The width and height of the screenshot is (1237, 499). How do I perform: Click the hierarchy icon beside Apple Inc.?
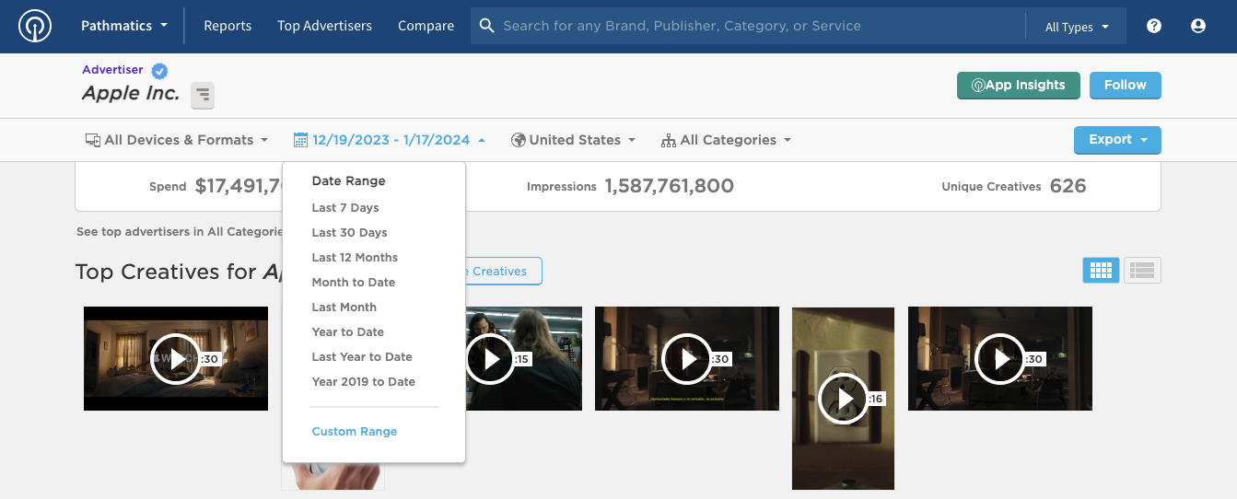click(203, 94)
